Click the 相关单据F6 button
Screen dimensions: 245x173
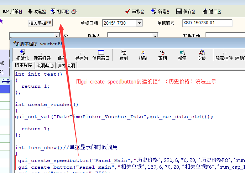(x=40, y=23)
